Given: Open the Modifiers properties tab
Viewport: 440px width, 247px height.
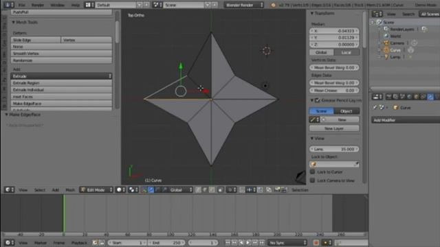Looking at the screenshot, I should [430, 97].
